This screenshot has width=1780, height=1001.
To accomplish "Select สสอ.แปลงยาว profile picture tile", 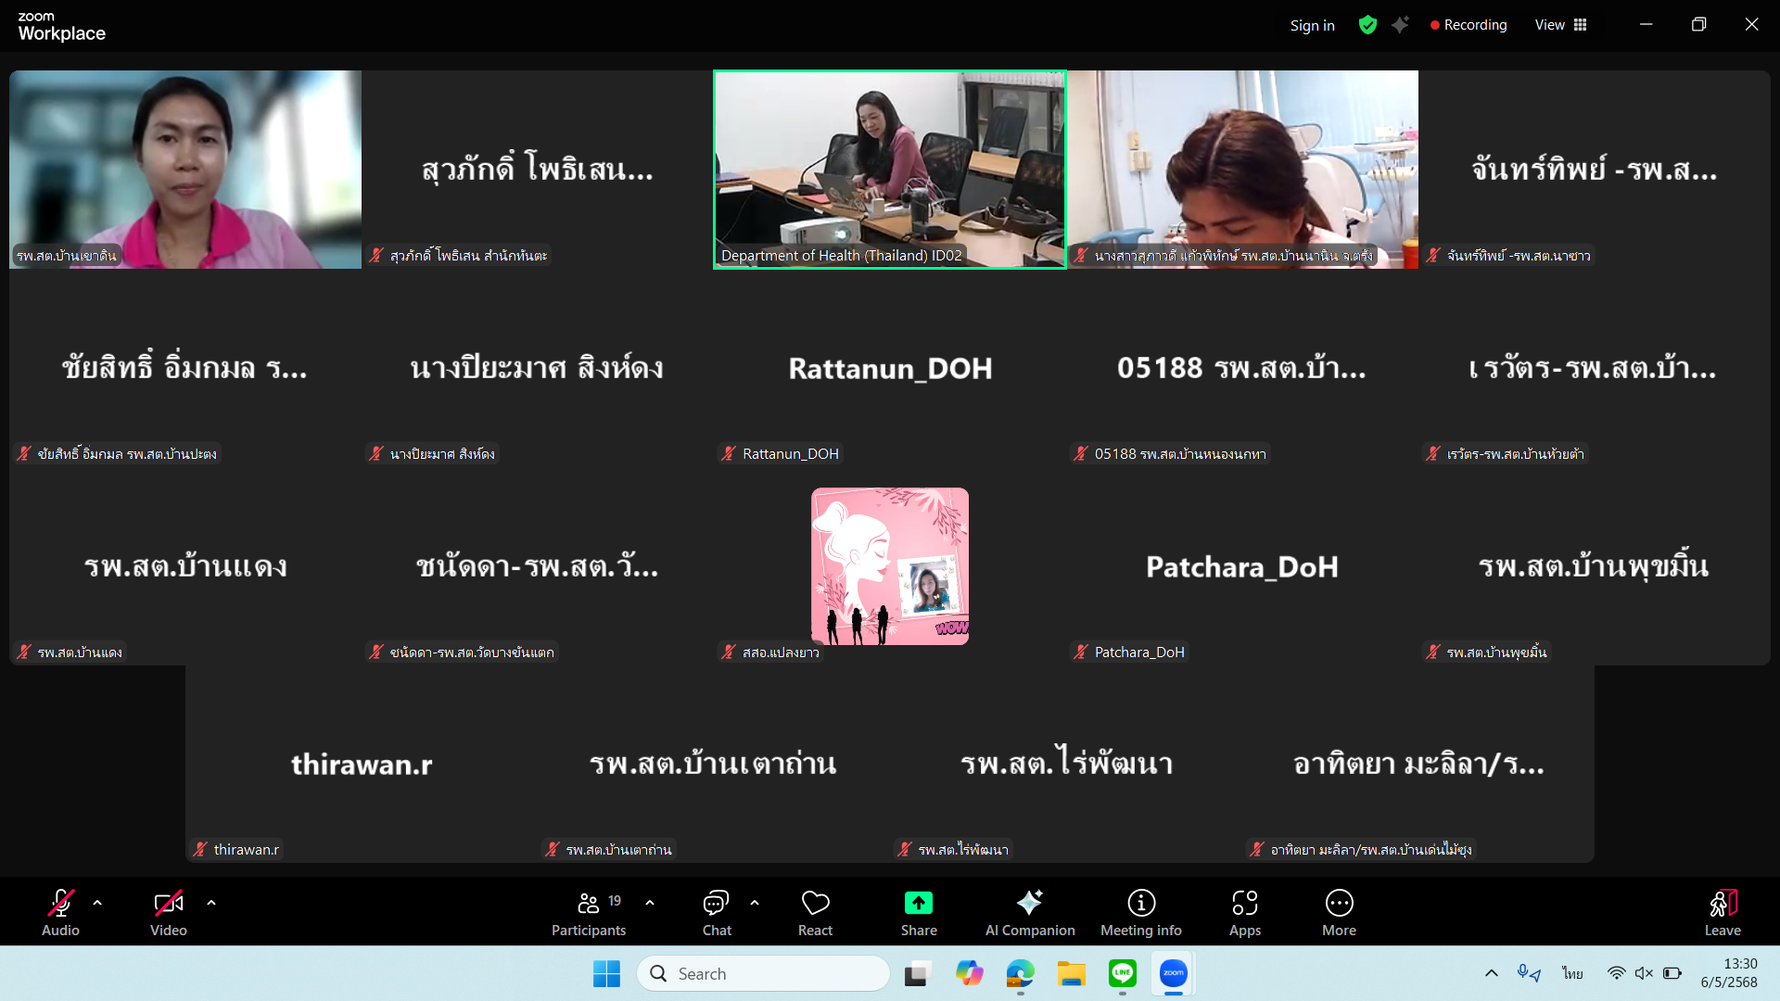I will pyautogui.click(x=890, y=566).
